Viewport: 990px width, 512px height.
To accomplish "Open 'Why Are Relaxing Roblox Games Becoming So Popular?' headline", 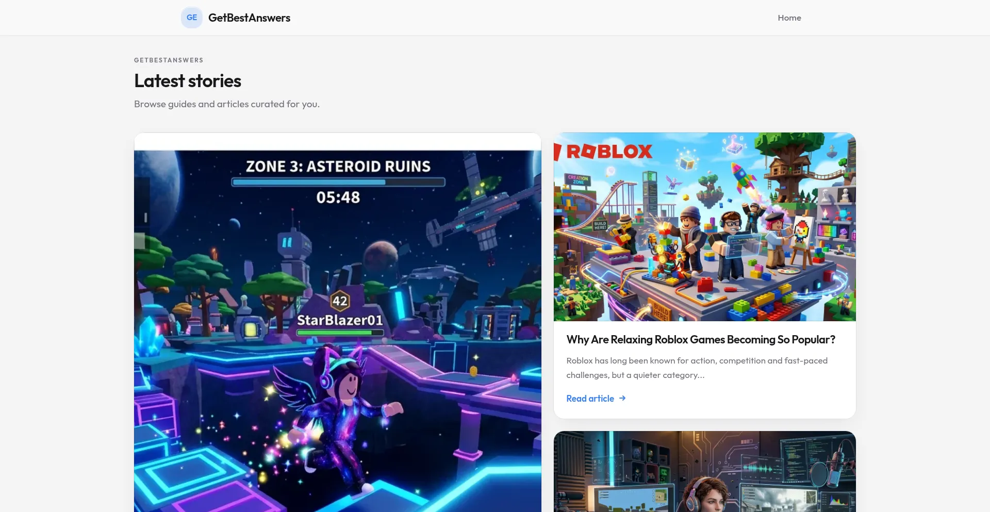I will pos(701,339).
